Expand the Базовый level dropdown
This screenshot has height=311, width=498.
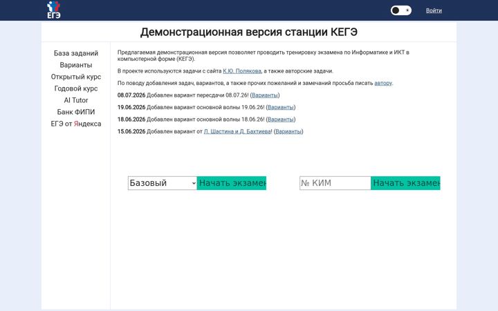coord(163,183)
